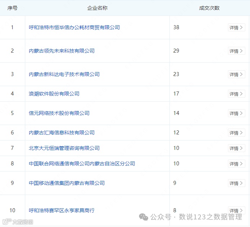The height and width of the screenshot is (227, 250).
Task: Click the 成交次数 column header
Action: point(209,8)
